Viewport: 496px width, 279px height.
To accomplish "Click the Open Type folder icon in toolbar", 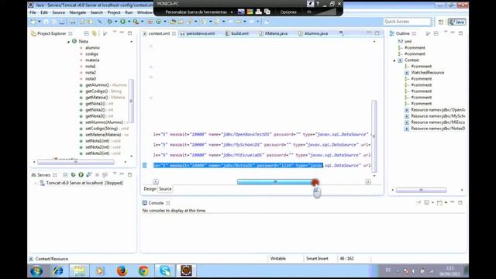I will coord(173,22).
